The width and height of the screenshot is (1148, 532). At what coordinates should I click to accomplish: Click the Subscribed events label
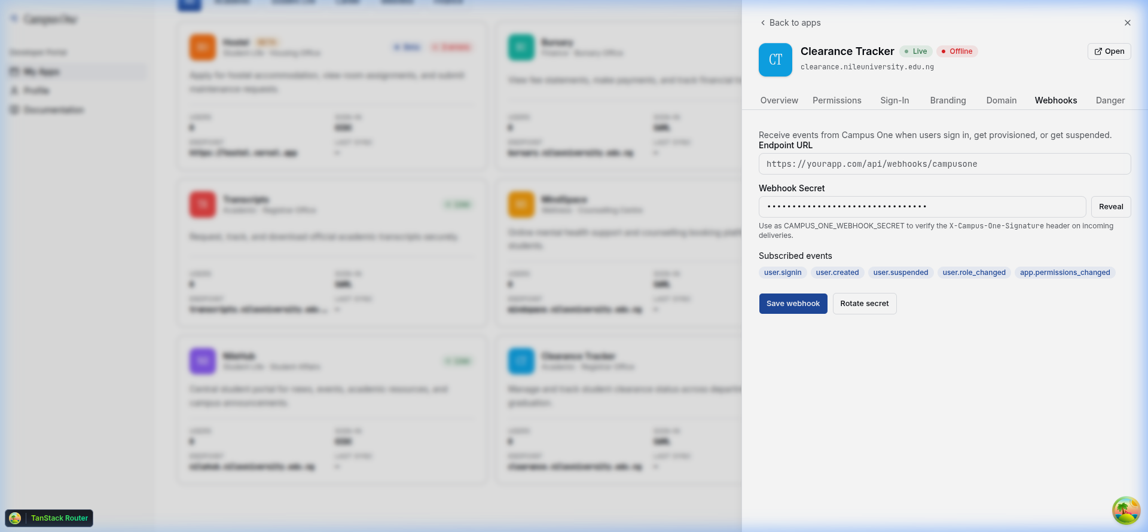(795, 256)
